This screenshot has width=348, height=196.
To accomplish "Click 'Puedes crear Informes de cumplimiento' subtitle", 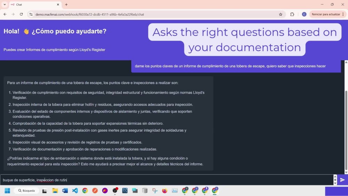I will 54,50.
